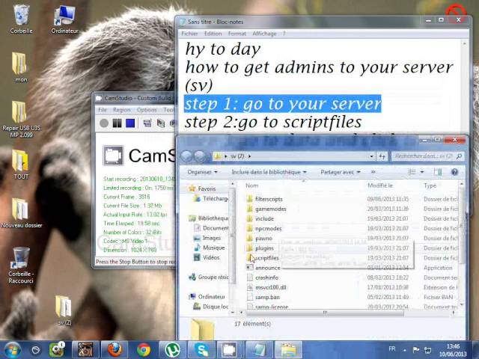Sort by the Type column header
This screenshot has width=479, height=359.
pyautogui.click(x=430, y=185)
